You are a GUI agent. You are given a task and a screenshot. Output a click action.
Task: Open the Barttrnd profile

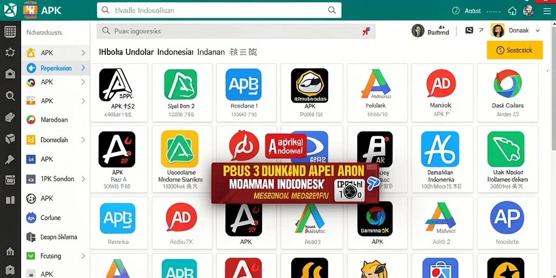point(431,31)
